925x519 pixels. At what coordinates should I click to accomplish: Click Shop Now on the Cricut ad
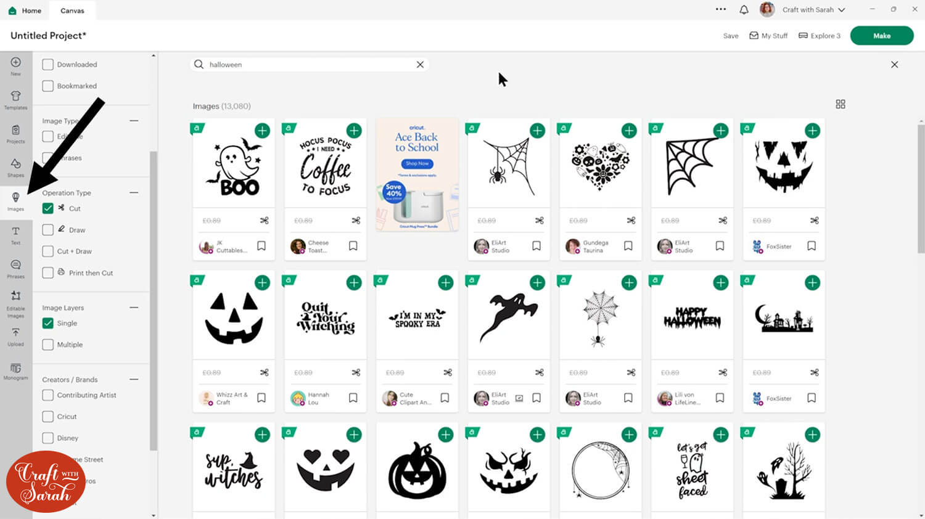(417, 163)
